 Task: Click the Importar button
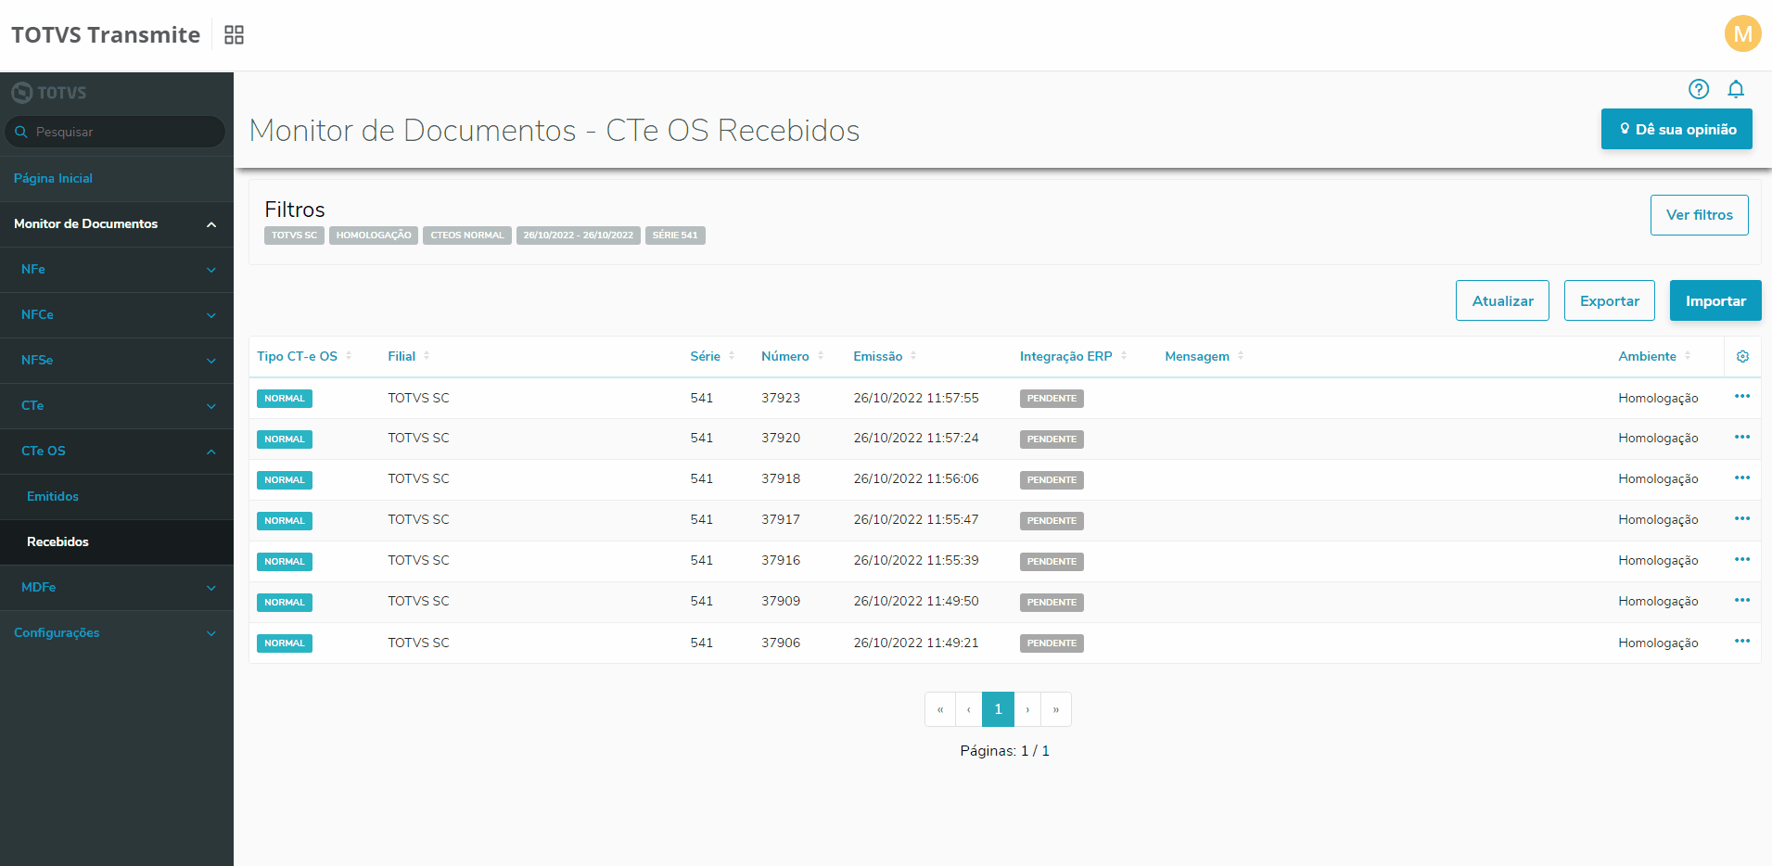click(x=1715, y=300)
